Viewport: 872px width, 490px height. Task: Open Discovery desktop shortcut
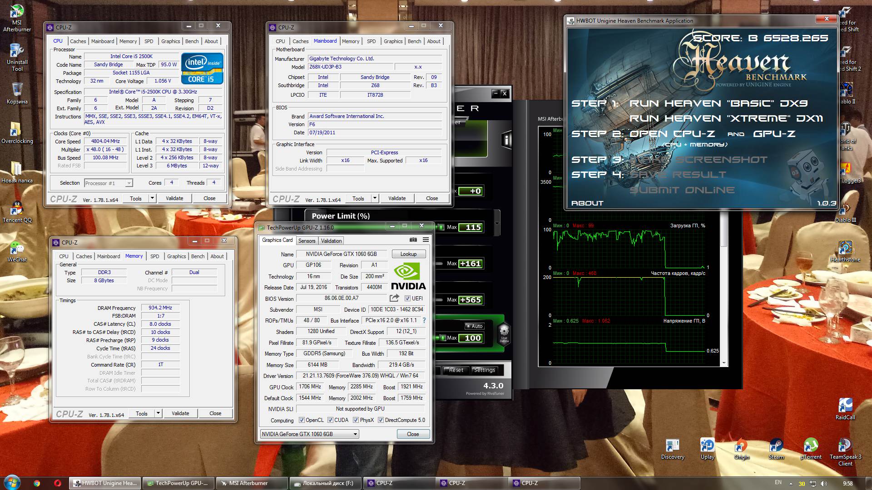673,449
